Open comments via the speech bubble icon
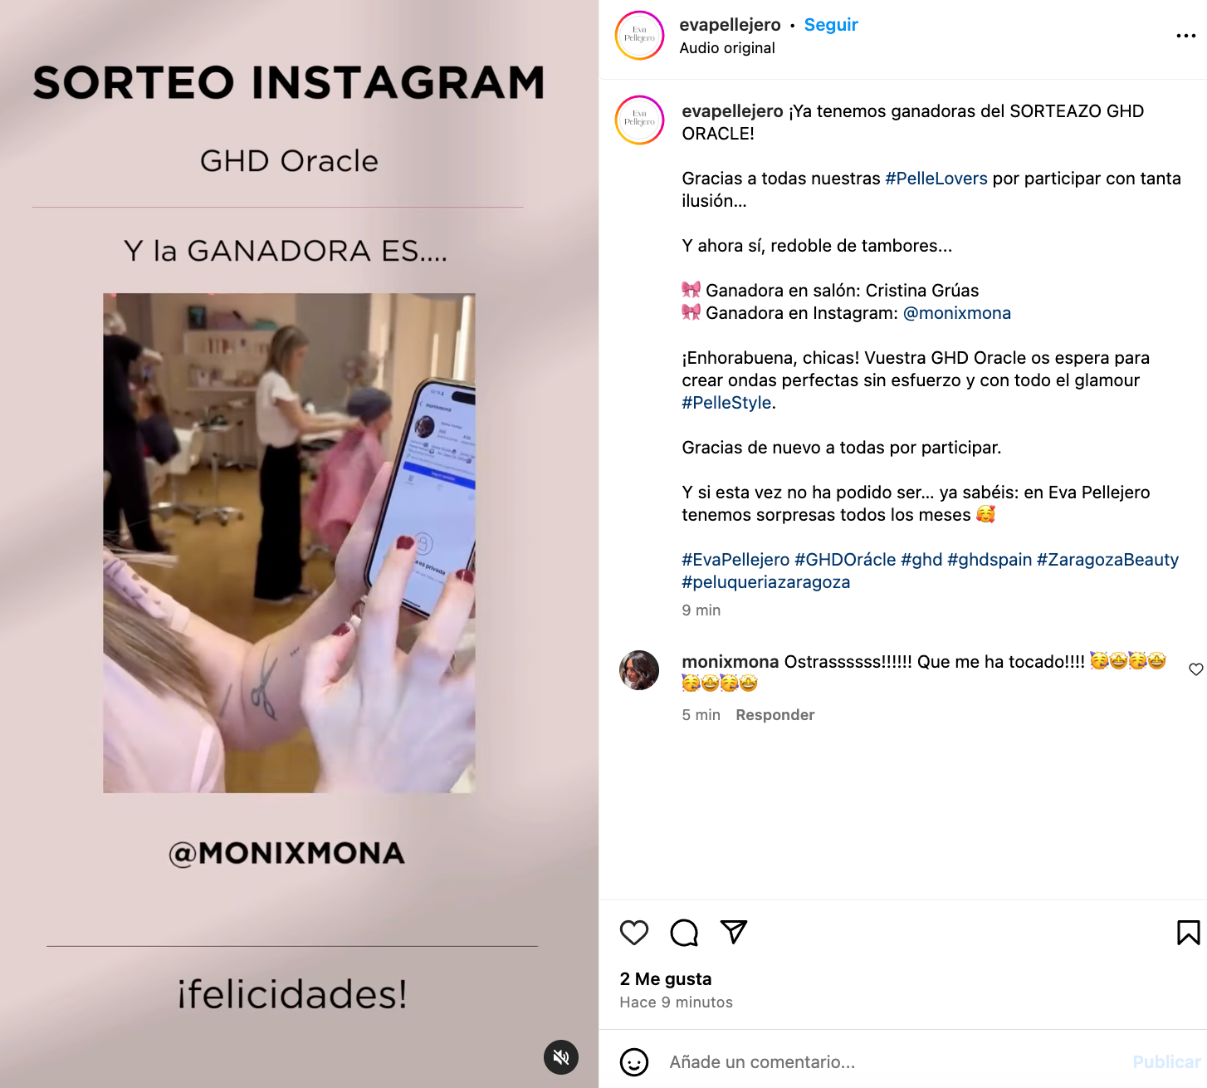 [684, 933]
